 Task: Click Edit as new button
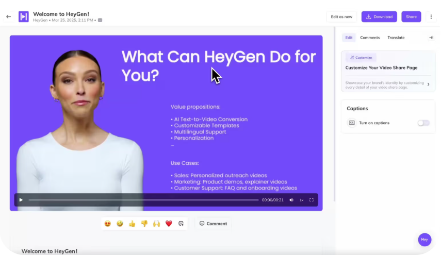[341, 17]
